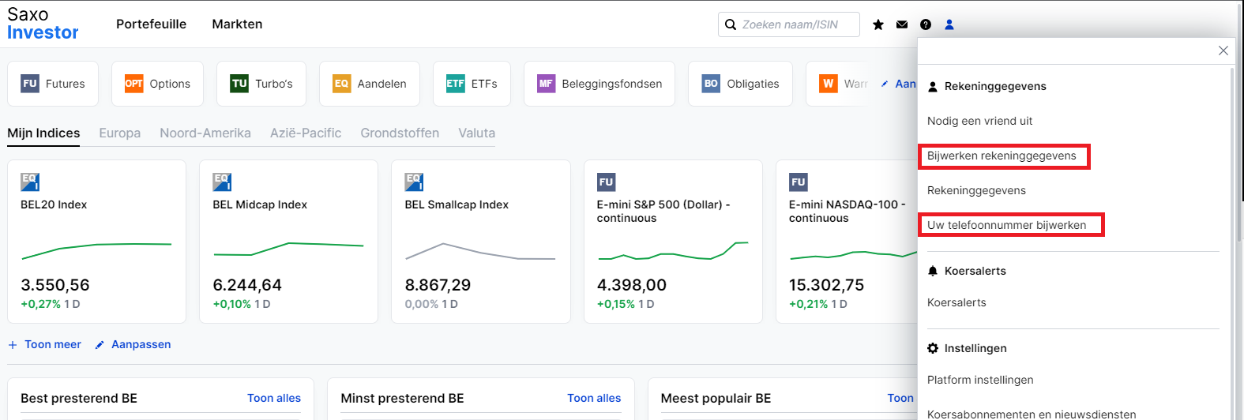Viewport: 1244px width, 420px height.
Task: Switch to the Grondstoffen tab
Action: tap(400, 133)
